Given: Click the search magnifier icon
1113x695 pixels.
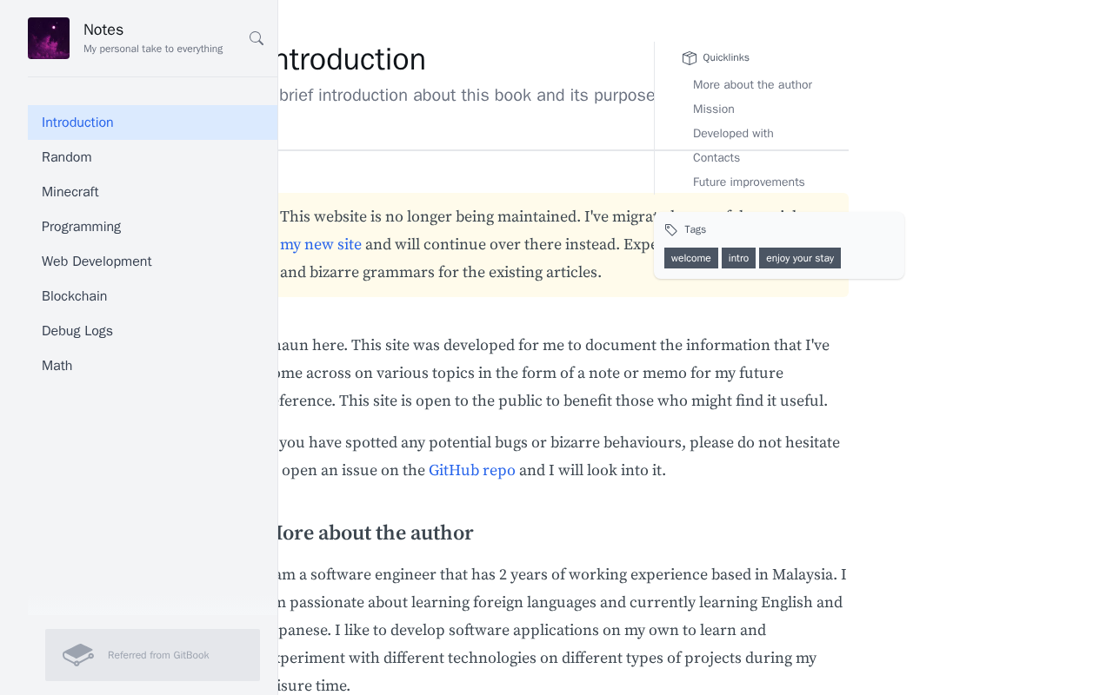Looking at the screenshot, I should (x=257, y=38).
